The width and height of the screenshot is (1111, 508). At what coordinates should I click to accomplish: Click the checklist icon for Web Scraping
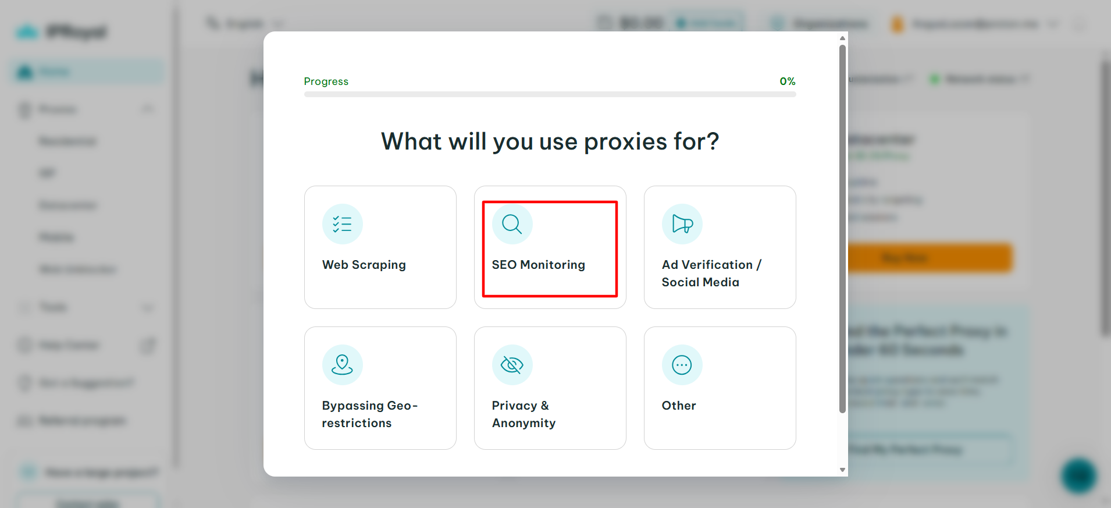[342, 224]
